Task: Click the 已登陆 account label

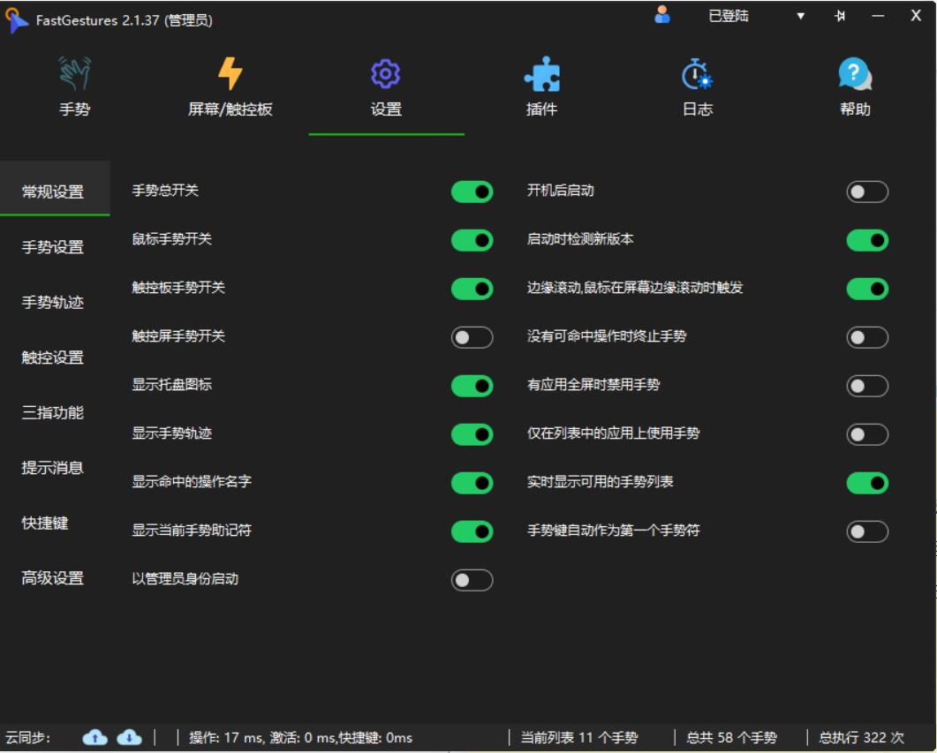Action: pos(729,16)
